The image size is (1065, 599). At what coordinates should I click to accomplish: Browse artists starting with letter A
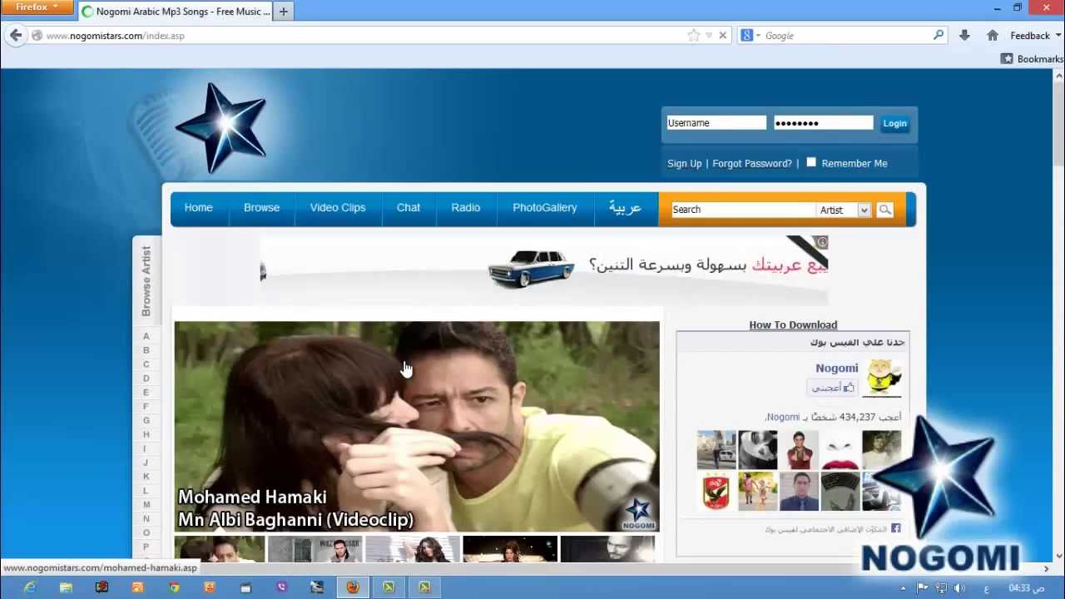pos(146,336)
